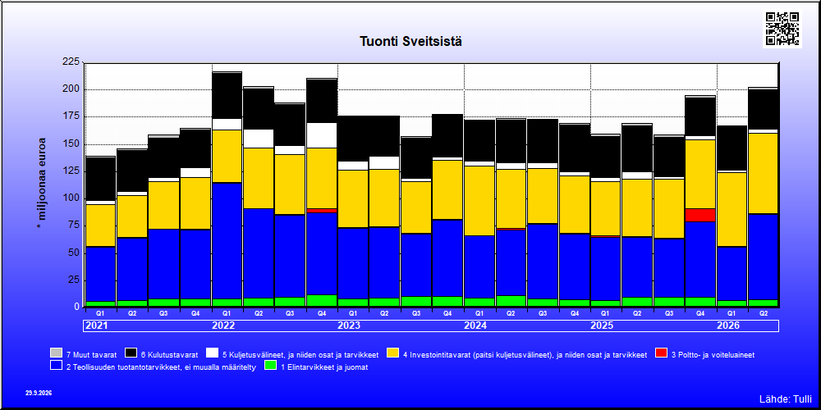This screenshot has height=410, width=821.
Task: Click the year label 2025
Action: pyautogui.click(x=602, y=326)
